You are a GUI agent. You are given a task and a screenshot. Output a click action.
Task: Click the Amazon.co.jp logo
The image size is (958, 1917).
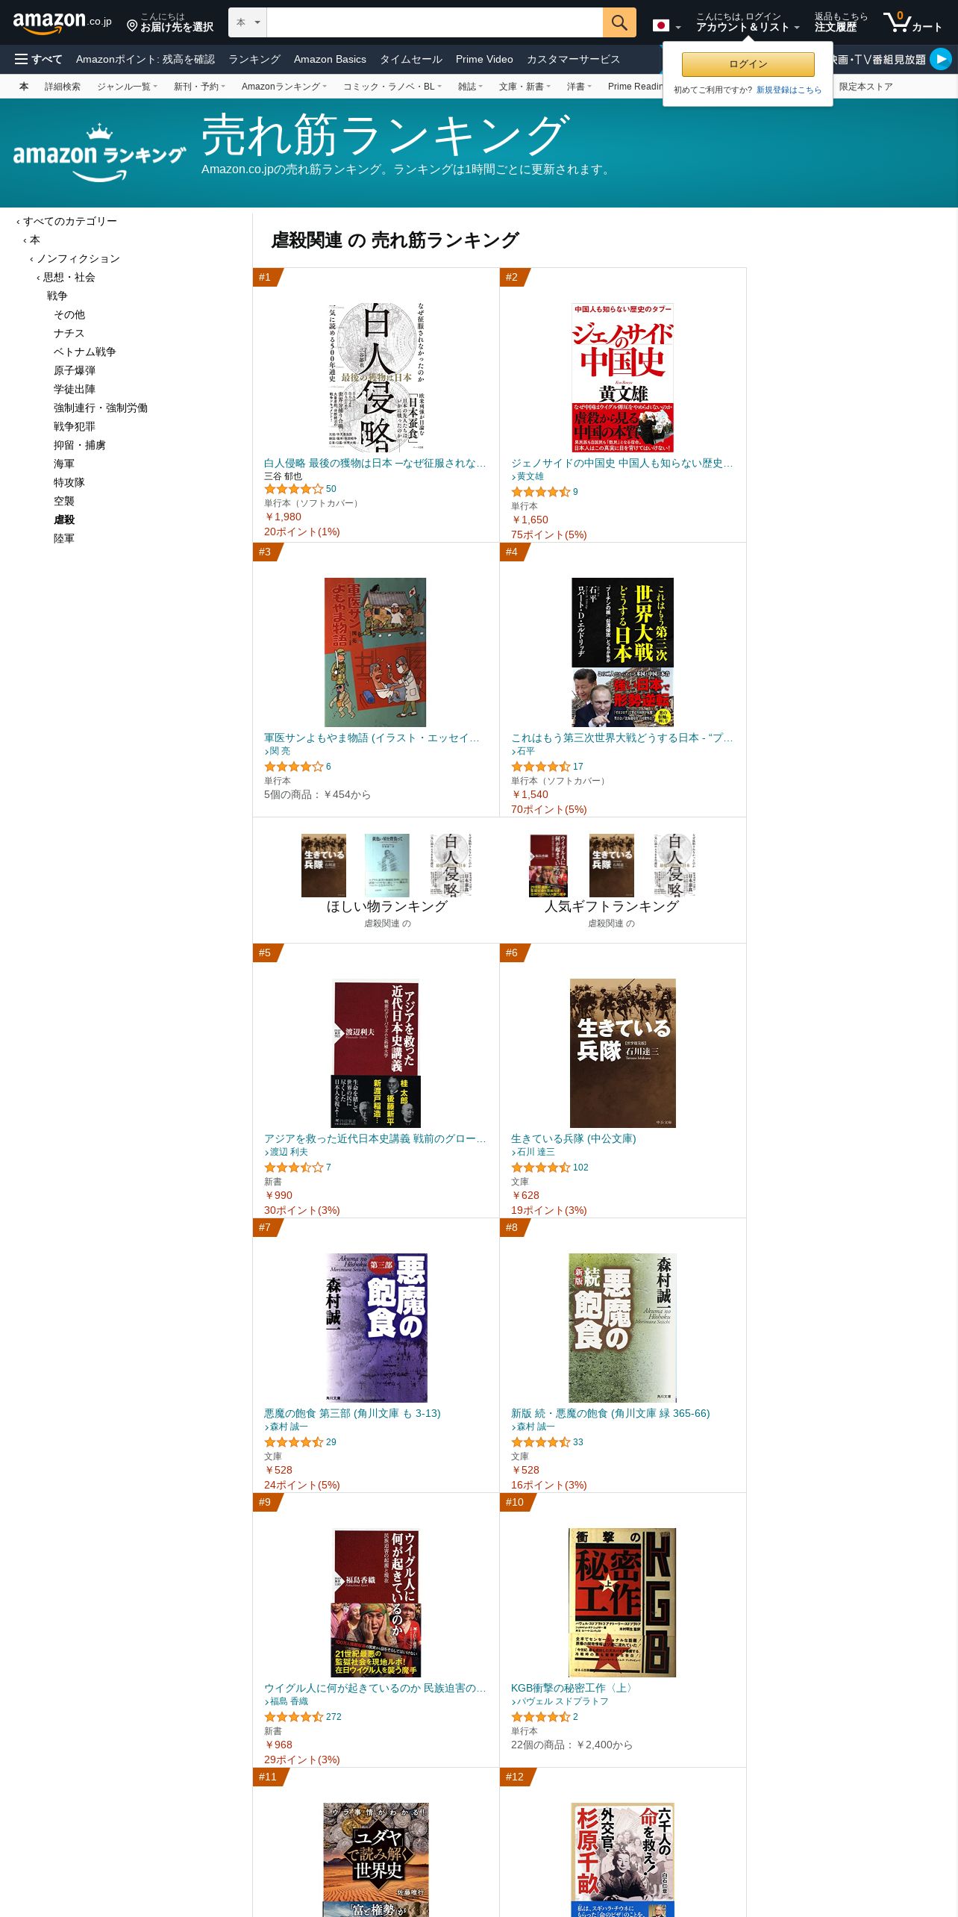(62, 22)
